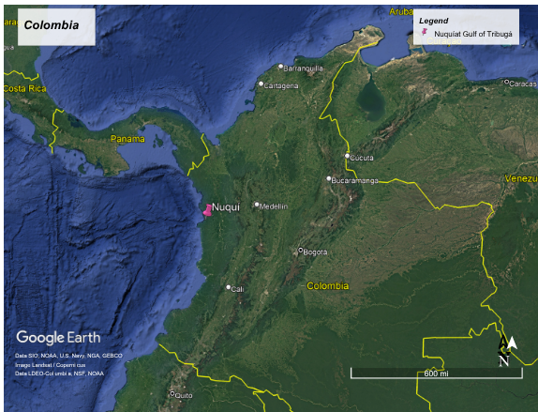The image size is (538, 412).
Task: Click Lake Maracaibo on the map
Action: click(x=371, y=99)
